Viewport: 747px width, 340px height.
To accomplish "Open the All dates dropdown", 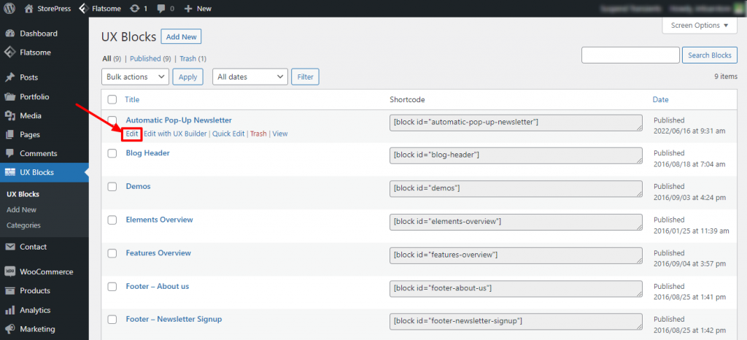I will tap(250, 77).
